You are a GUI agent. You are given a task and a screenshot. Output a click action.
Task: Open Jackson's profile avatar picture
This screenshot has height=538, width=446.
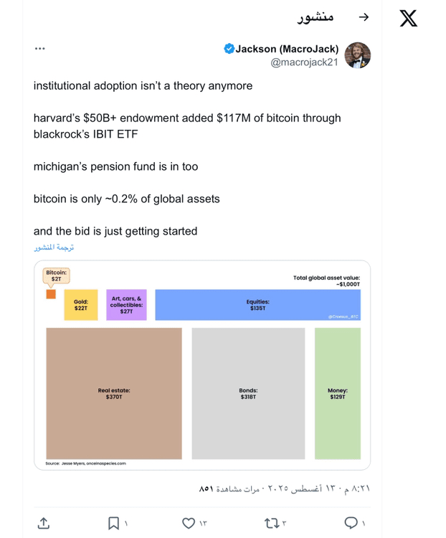tap(358, 55)
